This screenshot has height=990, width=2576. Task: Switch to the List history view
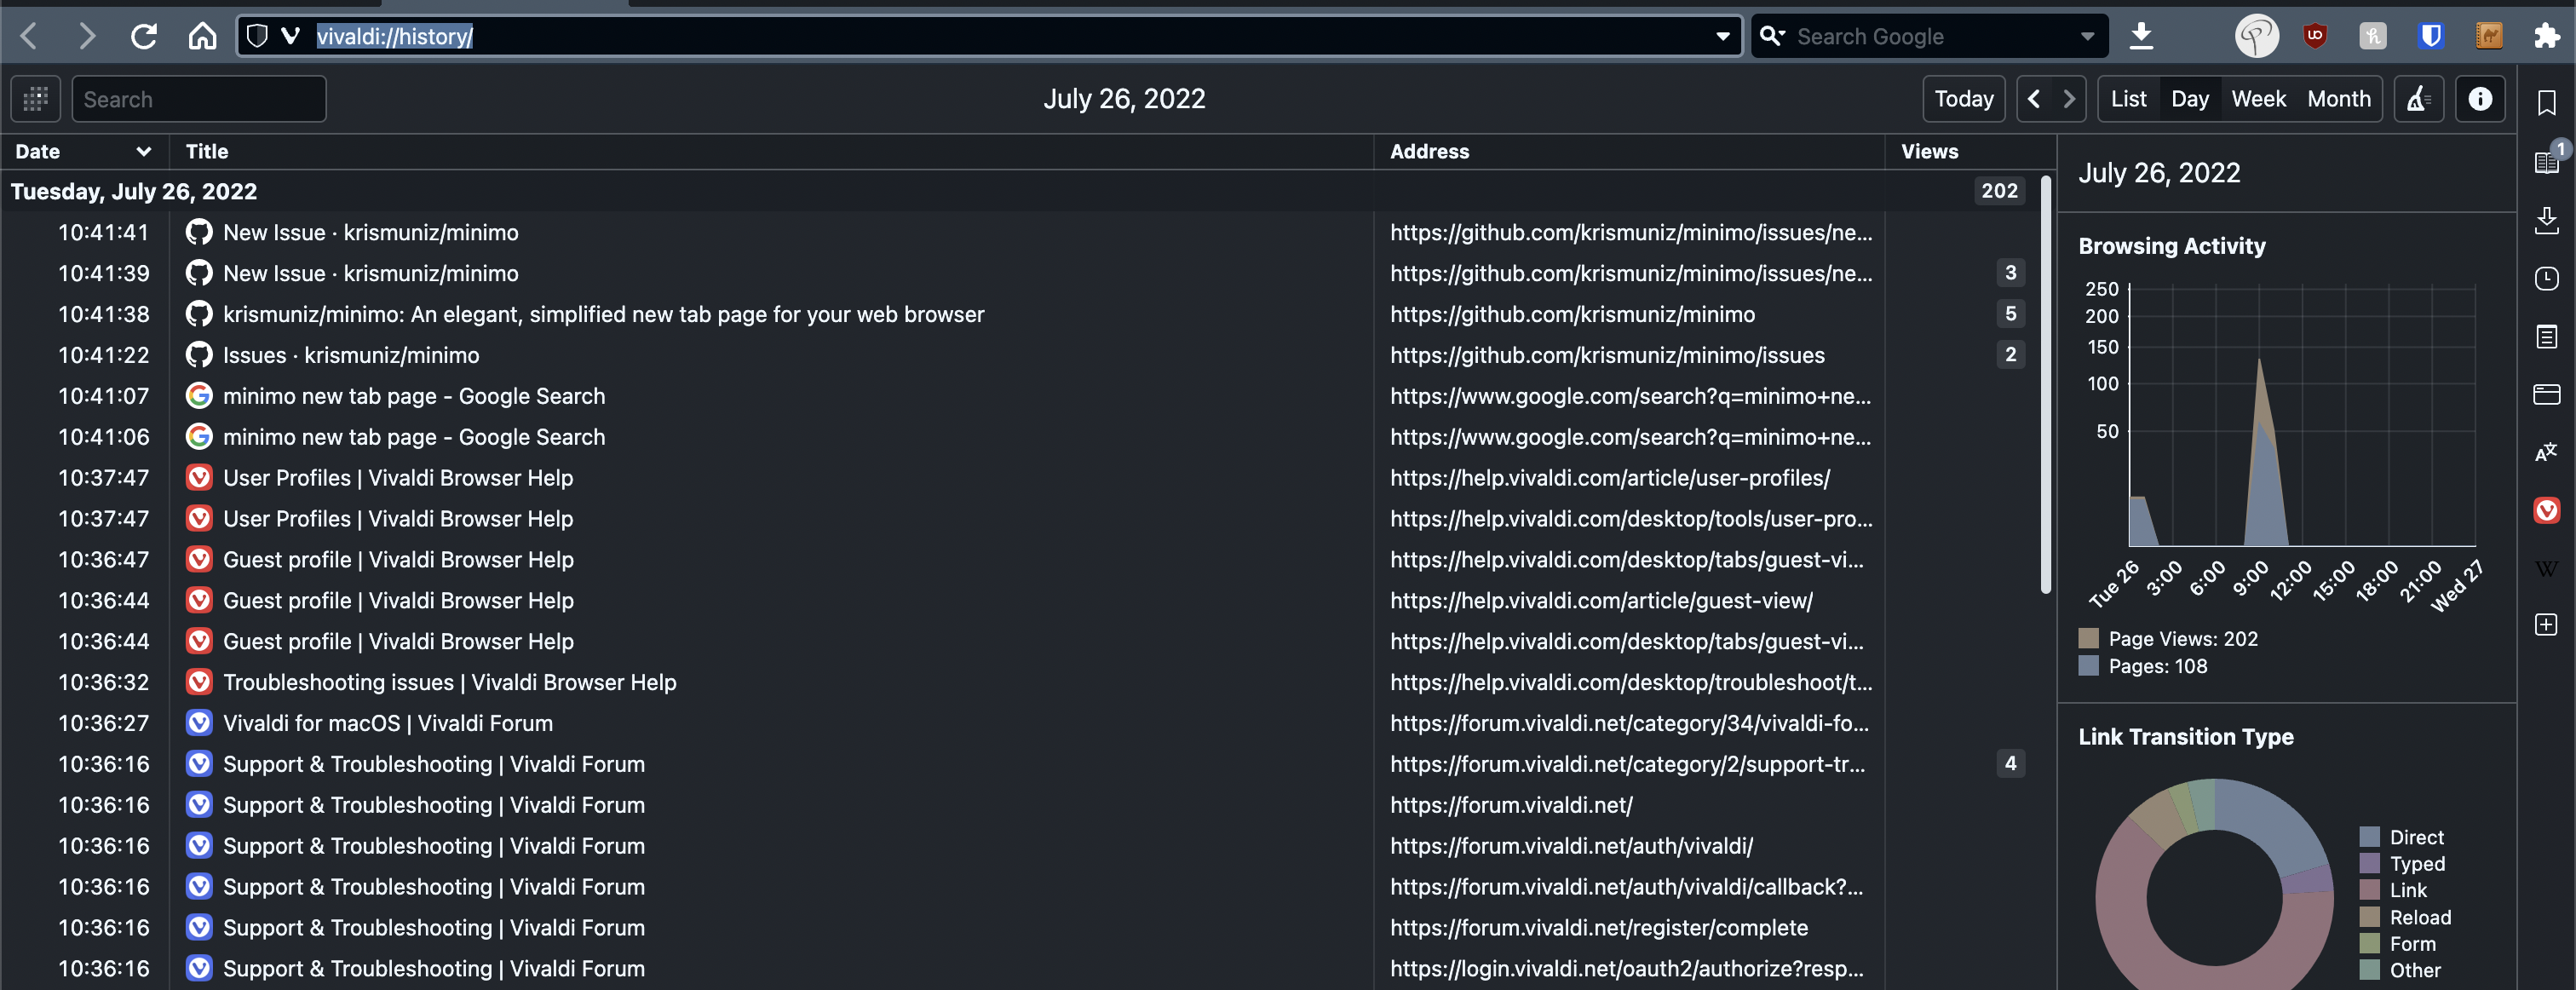[2128, 99]
